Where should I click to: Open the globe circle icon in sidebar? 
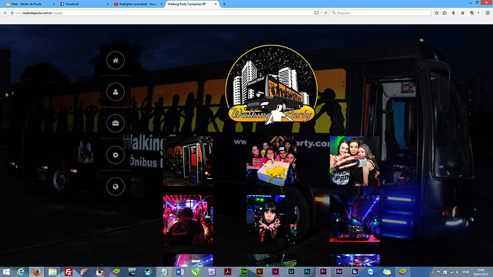pyautogui.click(x=115, y=187)
